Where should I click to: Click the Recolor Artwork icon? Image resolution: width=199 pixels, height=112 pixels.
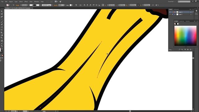point(76,5)
